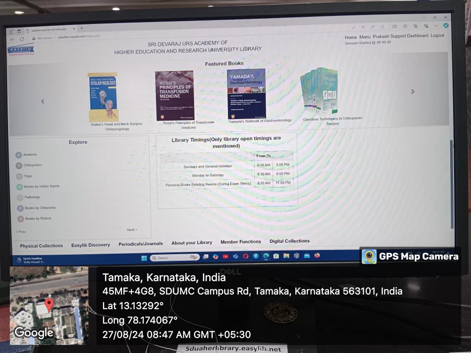Click Prev in Explore panel
The height and width of the screenshot is (353, 471).
coord(21,232)
